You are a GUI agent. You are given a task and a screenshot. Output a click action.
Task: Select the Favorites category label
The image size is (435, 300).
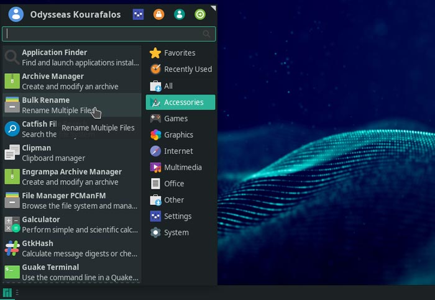pos(180,53)
